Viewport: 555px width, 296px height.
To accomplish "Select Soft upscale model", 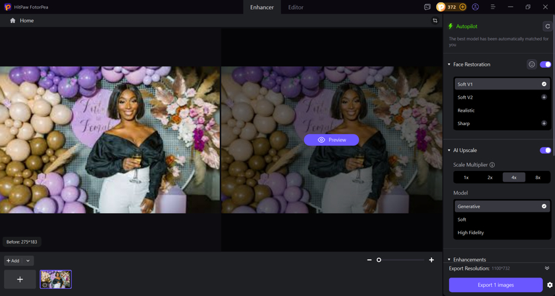I will click(x=502, y=219).
